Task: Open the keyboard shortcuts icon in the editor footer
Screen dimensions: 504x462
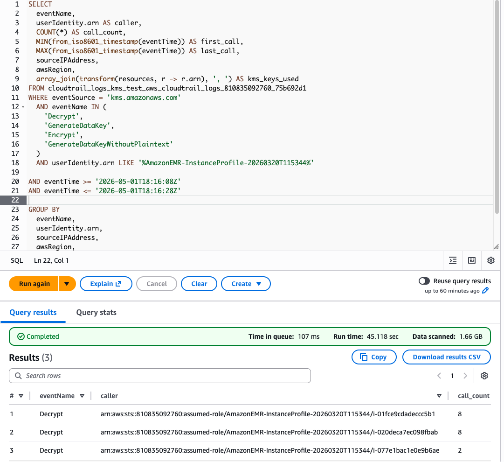Action: pyautogui.click(x=471, y=260)
